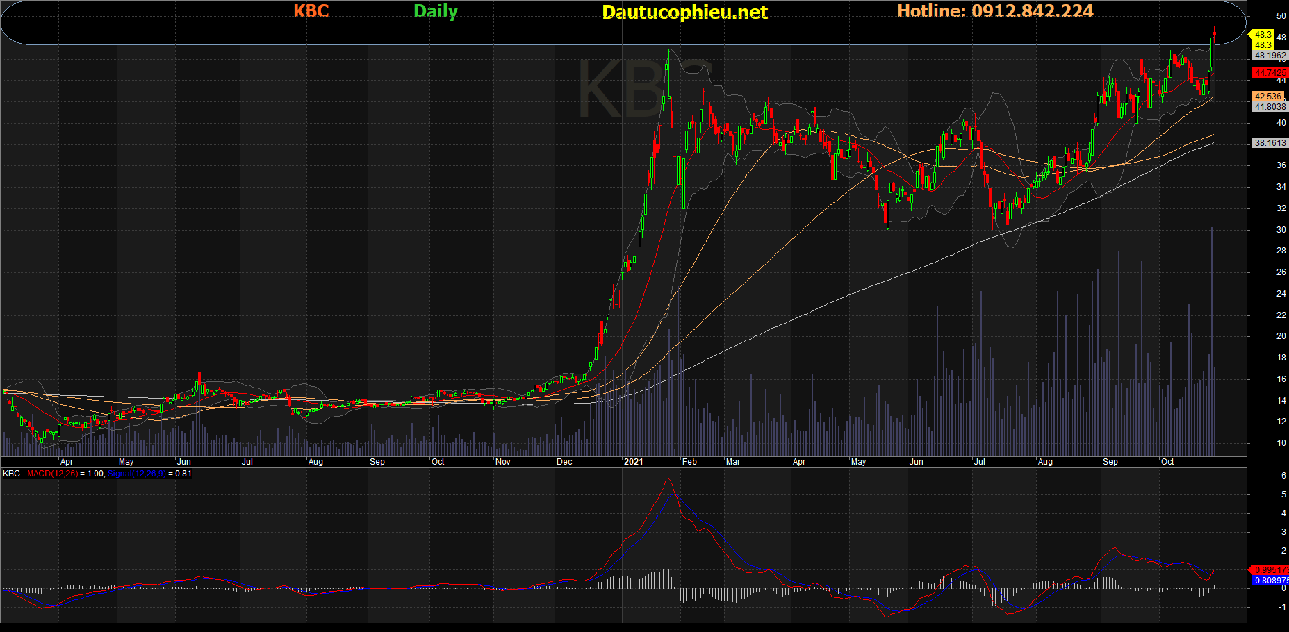This screenshot has width=1289, height=632.
Task: Open the Dautucophieu.net link in header
Action: [684, 12]
